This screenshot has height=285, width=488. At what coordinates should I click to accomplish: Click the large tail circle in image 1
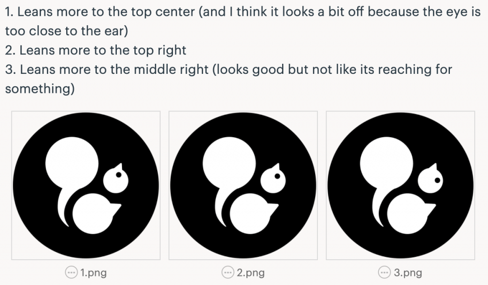[72, 163]
